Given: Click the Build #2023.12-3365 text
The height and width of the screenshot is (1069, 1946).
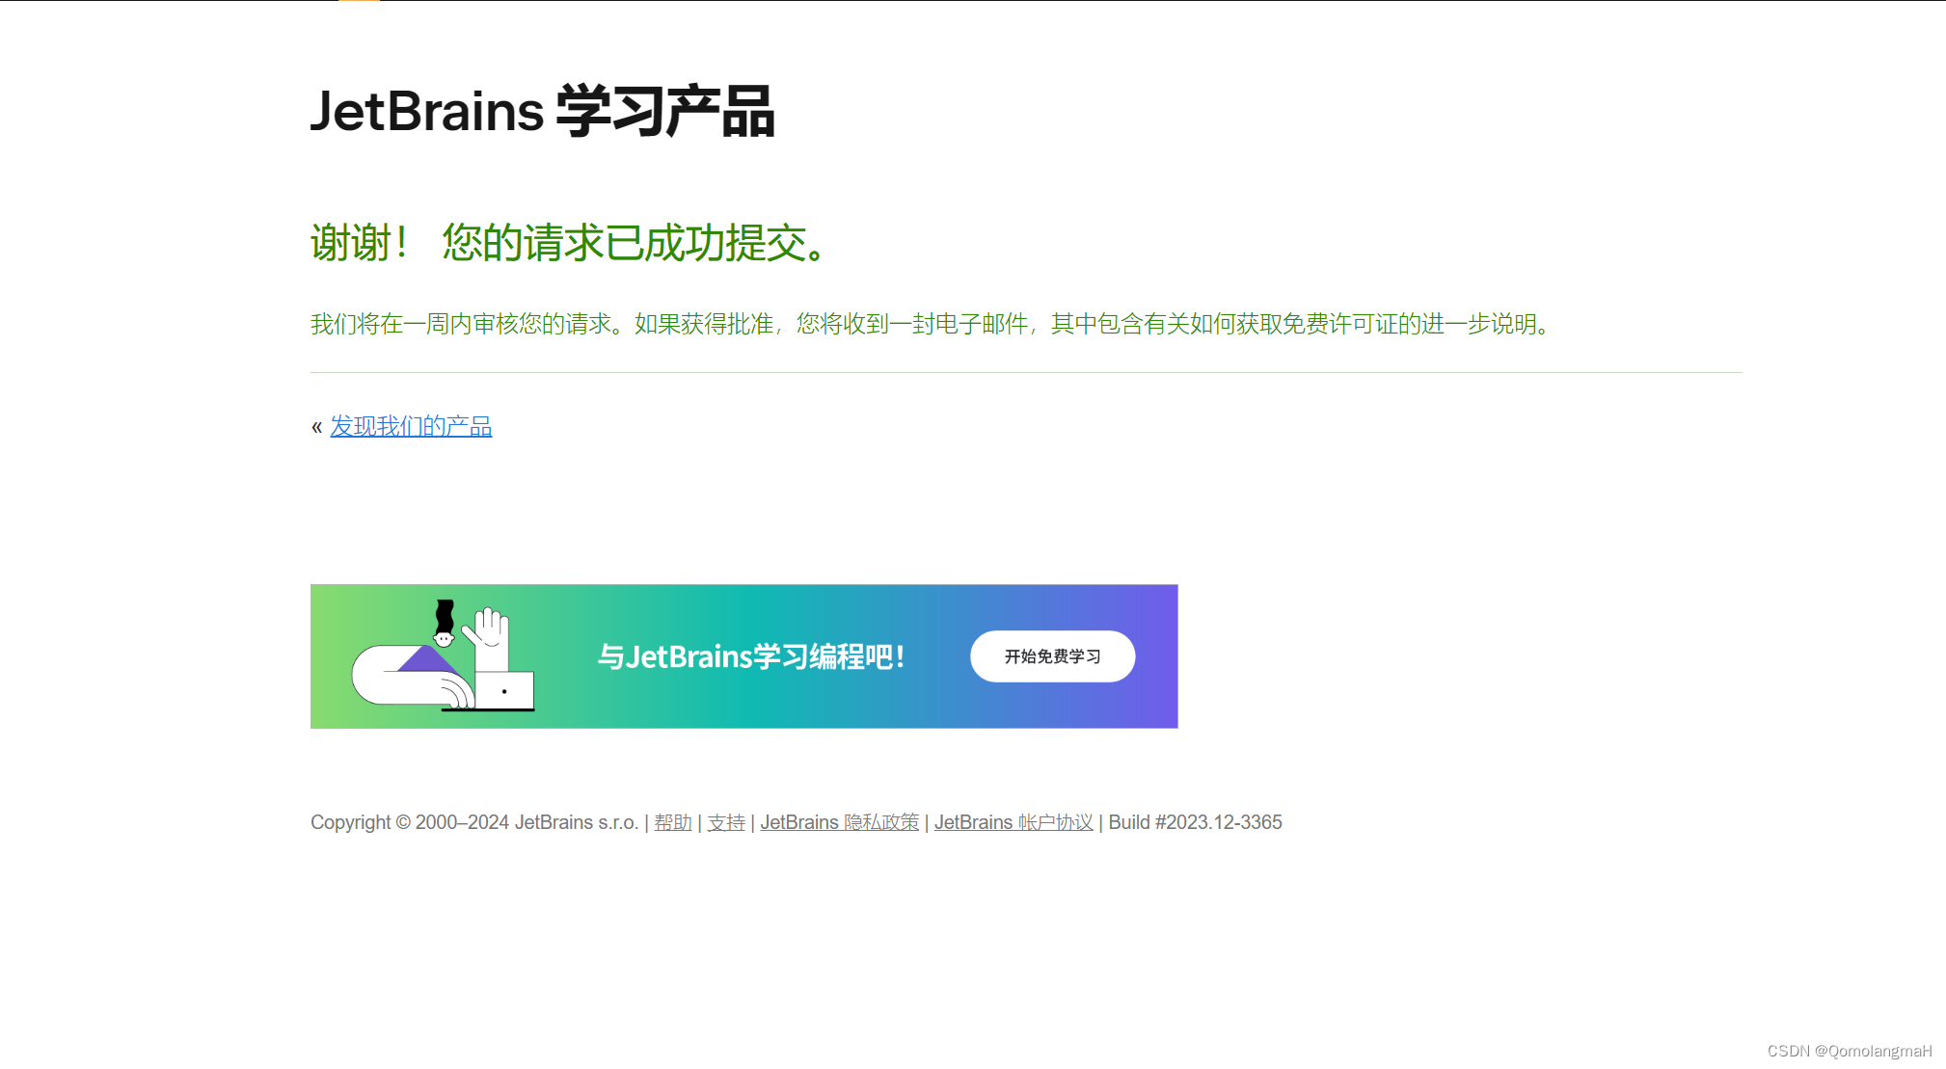Looking at the screenshot, I should 1195,822.
